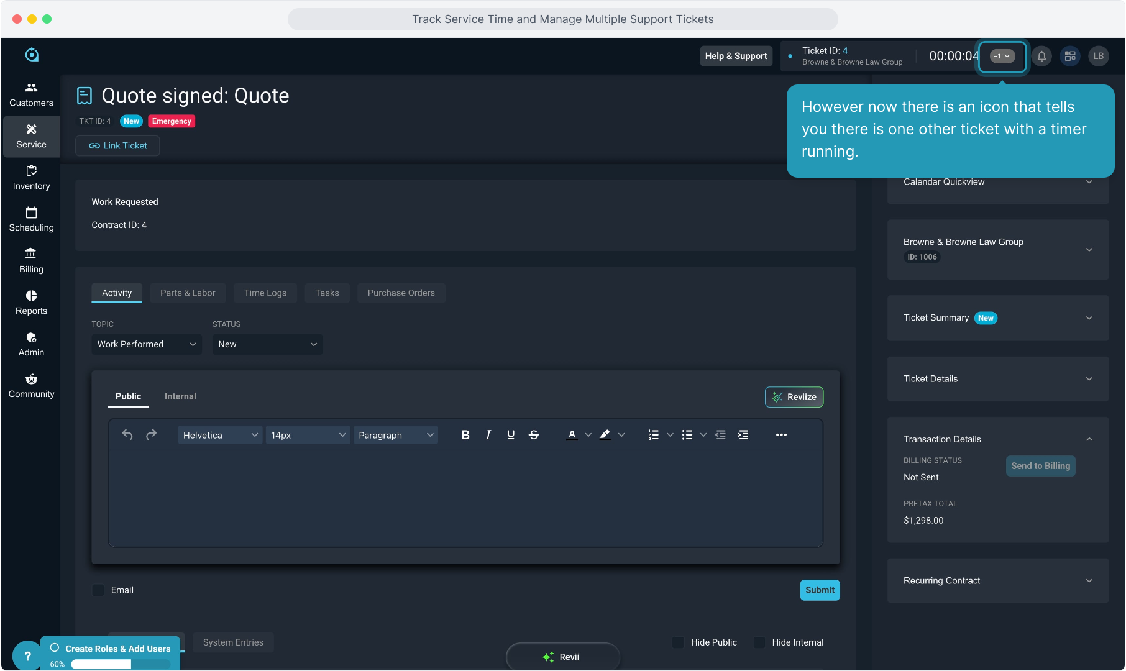
Task: Select the Internal note tab
Action: [180, 396]
